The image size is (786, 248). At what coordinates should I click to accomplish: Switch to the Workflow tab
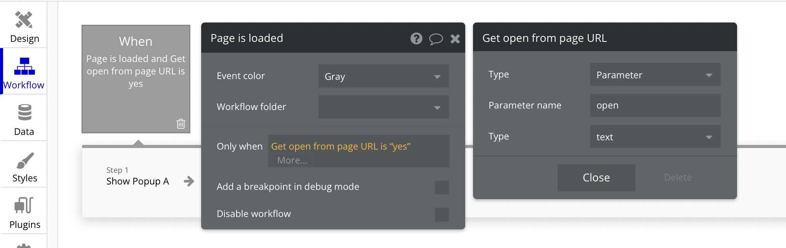coord(24,72)
